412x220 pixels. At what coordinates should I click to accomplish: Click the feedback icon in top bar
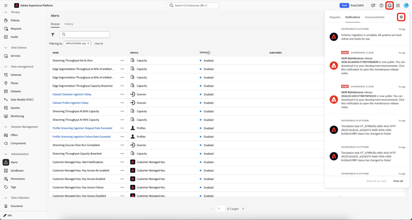tap(373, 5)
